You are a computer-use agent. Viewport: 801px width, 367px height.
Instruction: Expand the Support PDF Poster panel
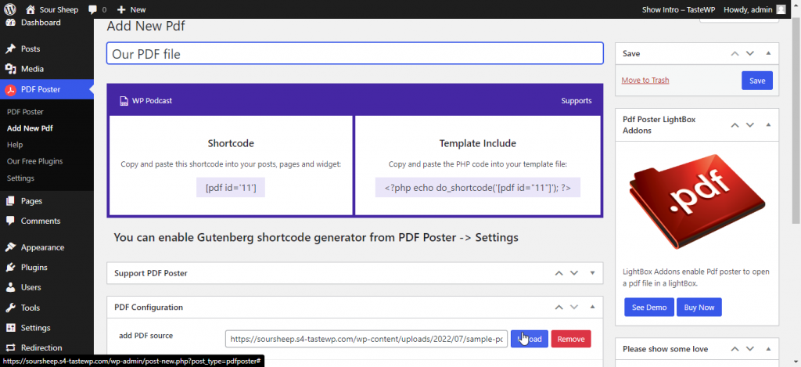[593, 273]
